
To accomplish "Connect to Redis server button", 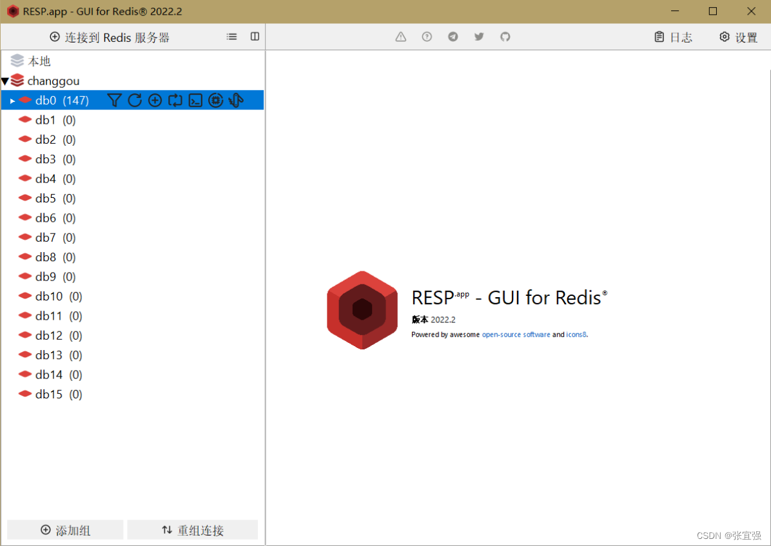I will point(110,37).
